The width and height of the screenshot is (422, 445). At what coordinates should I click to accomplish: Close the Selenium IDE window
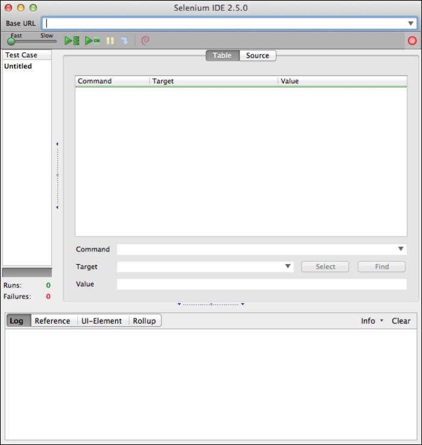click(8, 8)
